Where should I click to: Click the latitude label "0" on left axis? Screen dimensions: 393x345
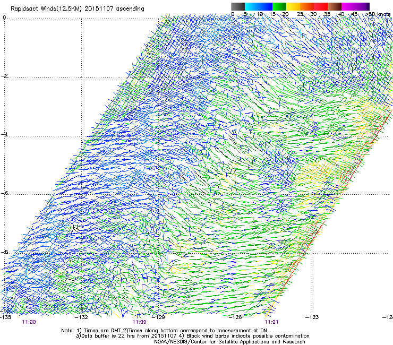click(4, 18)
